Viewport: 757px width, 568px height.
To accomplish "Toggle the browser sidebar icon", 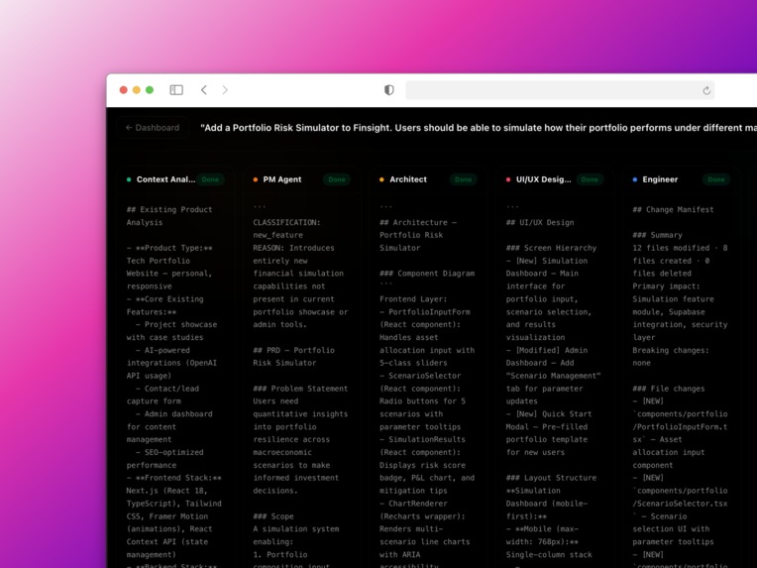I will point(176,90).
